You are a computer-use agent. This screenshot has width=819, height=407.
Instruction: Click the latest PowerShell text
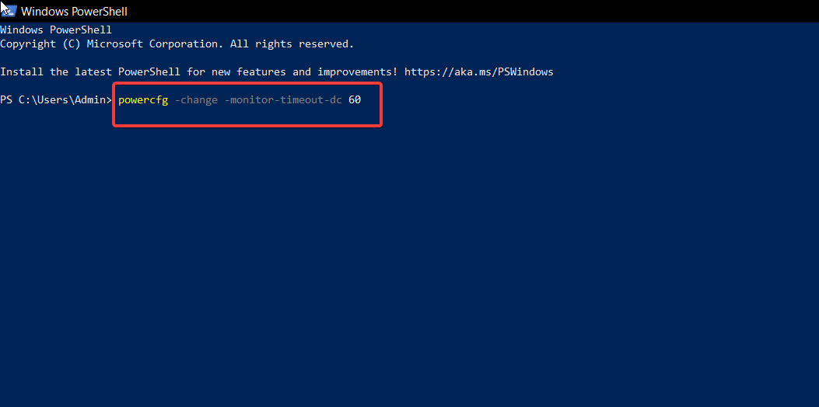coord(128,72)
